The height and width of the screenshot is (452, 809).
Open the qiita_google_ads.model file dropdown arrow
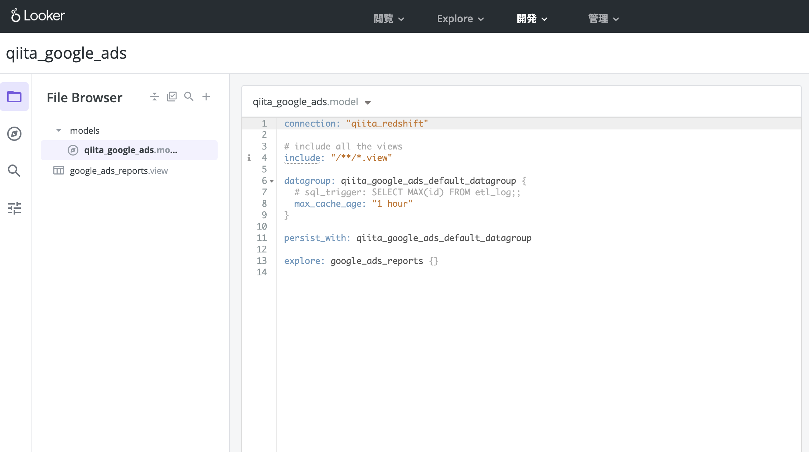[x=368, y=103]
